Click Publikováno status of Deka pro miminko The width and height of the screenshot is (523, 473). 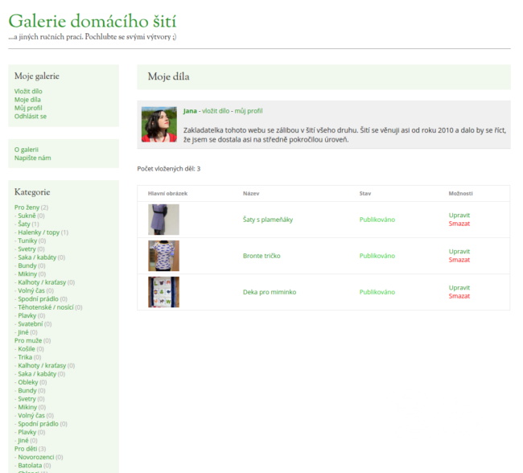click(x=377, y=292)
